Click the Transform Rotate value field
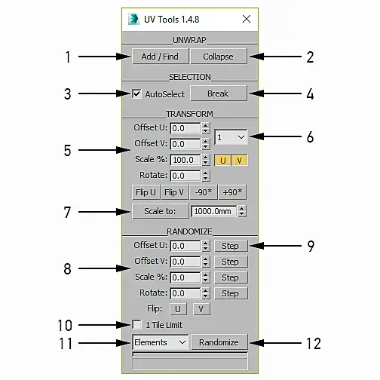The height and width of the screenshot is (380, 380). click(185, 176)
